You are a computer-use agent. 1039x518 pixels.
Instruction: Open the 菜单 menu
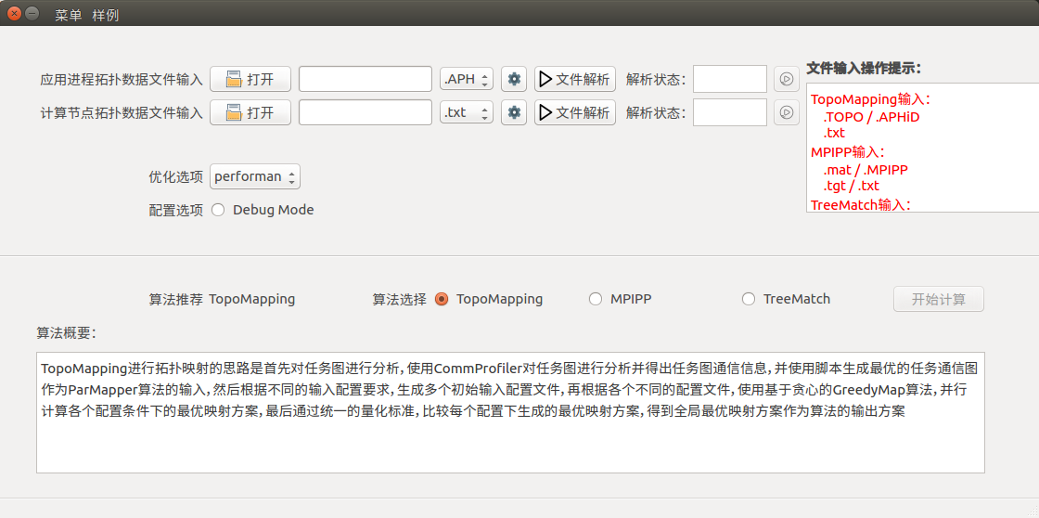[x=69, y=15]
